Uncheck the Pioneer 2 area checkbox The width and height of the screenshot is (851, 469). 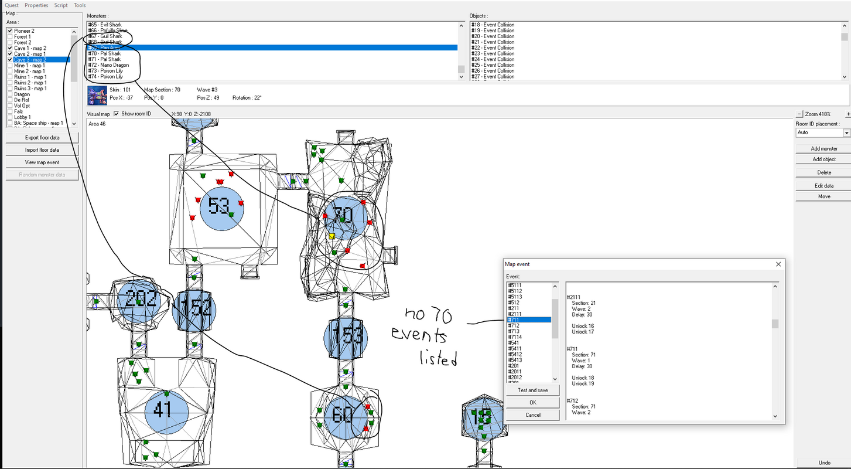[10, 30]
